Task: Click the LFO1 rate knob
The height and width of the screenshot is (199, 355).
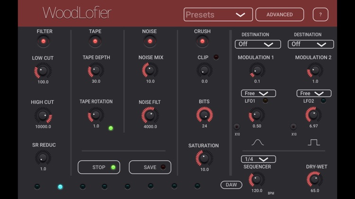Action: [257, 115]
